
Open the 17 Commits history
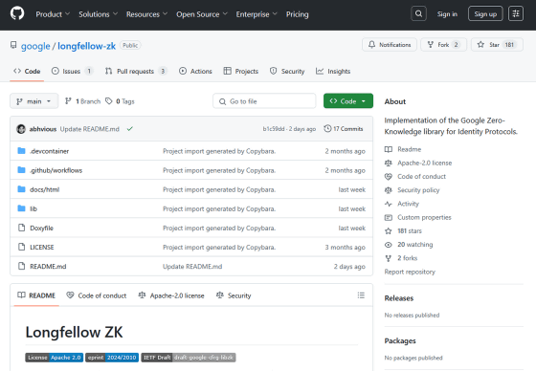tap(344, 129)
